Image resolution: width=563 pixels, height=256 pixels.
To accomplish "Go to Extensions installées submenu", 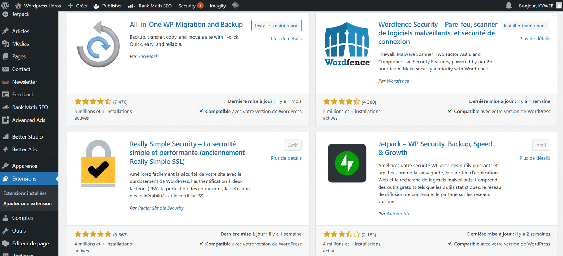I will 25,193.
